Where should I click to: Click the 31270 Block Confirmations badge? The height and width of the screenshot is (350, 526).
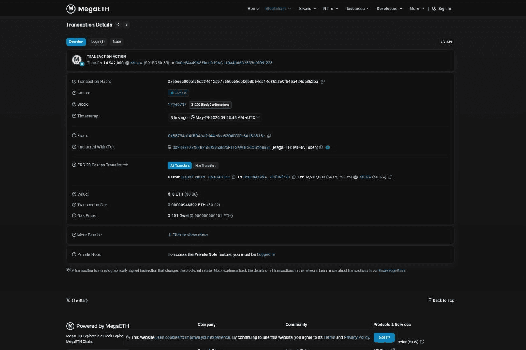(210, 105)
